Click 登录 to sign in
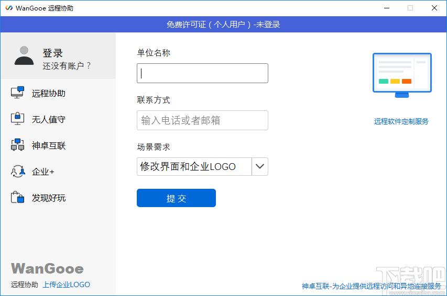 [52, 53]
